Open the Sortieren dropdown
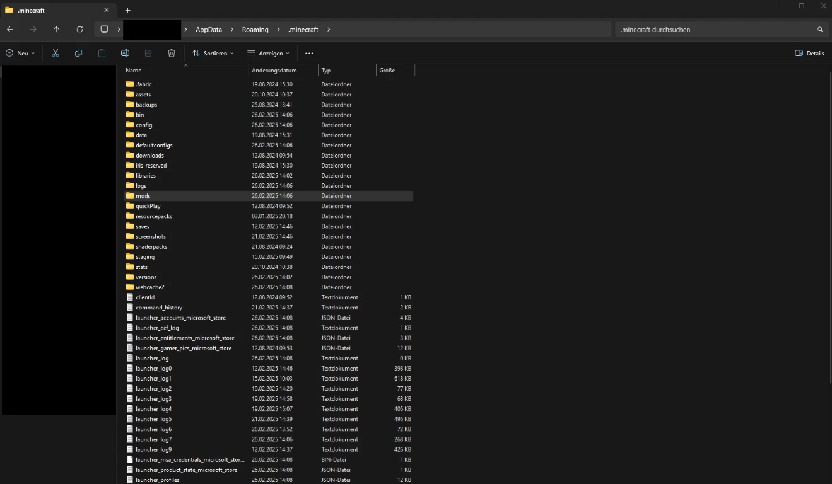The width and height of the screenshot is (832, 484). pos(213,53)
